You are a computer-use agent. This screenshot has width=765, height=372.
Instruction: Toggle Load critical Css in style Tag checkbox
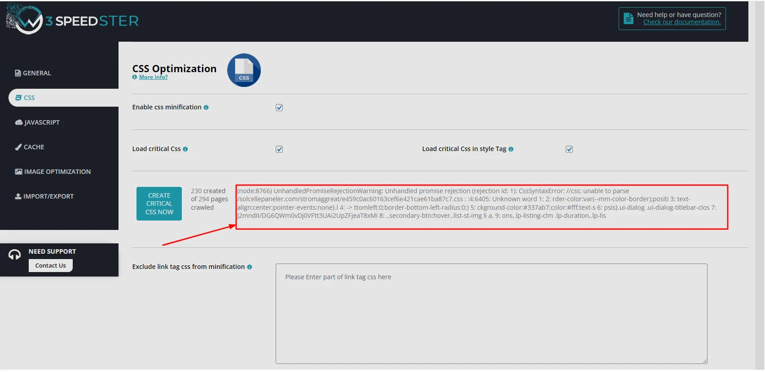[x=569, y=149]
